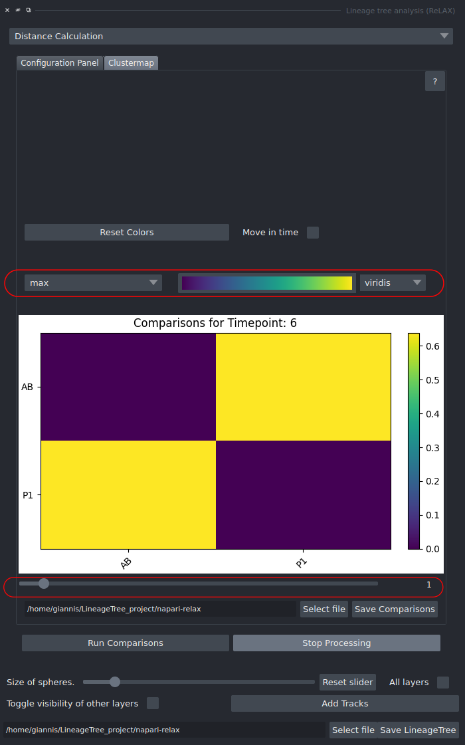Click the comparisons save path input field
This screenshot has width=465, height=745.
point(160,609)
